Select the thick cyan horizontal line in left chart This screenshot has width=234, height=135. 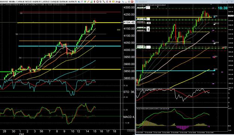[70, 46]
